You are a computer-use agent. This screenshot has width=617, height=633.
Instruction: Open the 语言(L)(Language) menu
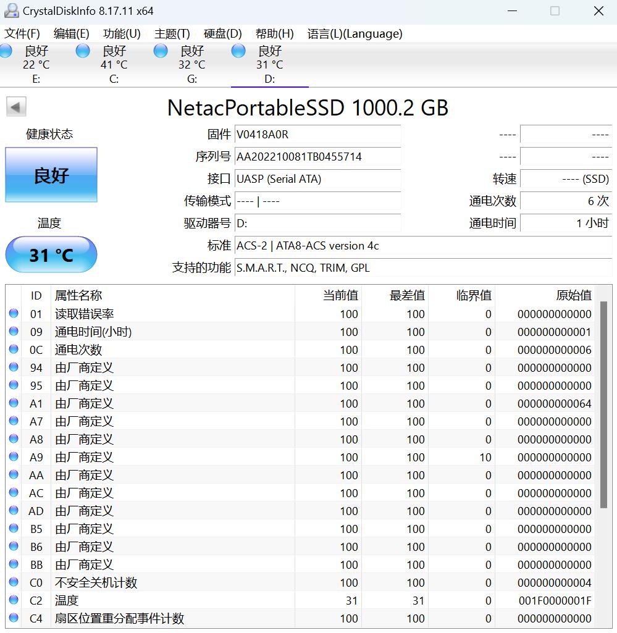pos(355,34)
